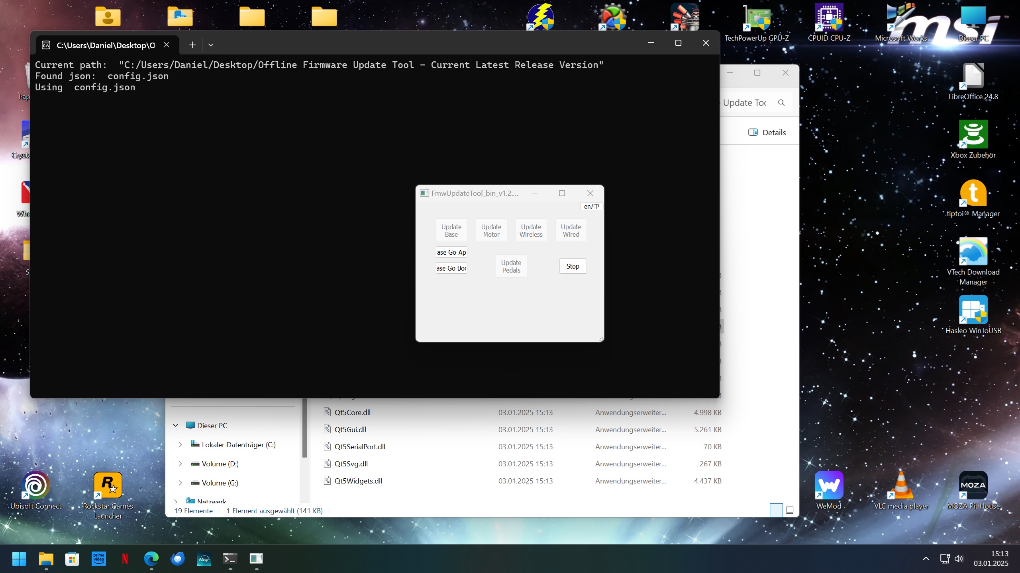
Task: Click the Stop button in FmwUpdateTool
Action: pyautogui.click(x=573, y=266)
